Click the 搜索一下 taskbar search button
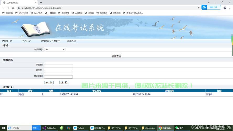The height and width of the screenshot is (131, 233). click(36, 128)
